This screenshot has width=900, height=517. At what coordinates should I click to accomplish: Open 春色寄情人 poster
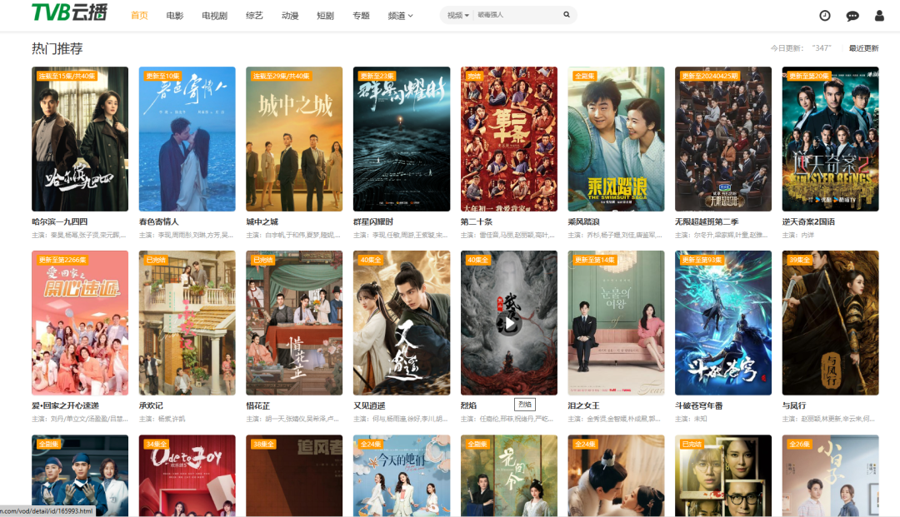click(x=187, y=139)
